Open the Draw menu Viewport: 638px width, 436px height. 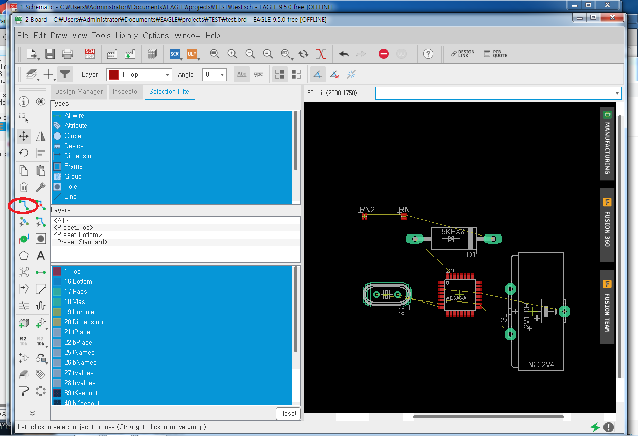pyautogui.click(x=59, y=36)
